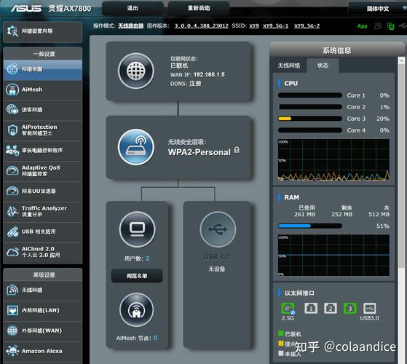Click Ethernet port 3 icon
The image size is (407, 364).
[350, 308]
